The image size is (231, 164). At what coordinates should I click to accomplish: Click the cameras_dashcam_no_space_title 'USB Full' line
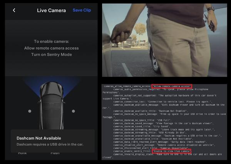click(x=142, y=120)
